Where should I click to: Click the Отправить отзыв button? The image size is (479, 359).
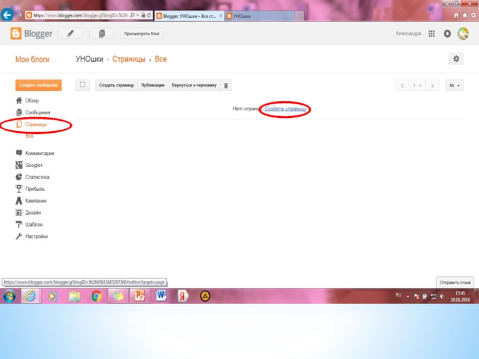455,282
